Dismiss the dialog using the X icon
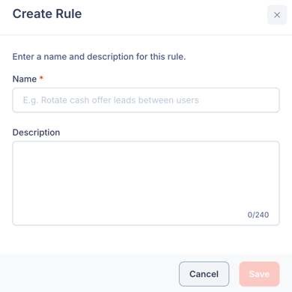 277,15
